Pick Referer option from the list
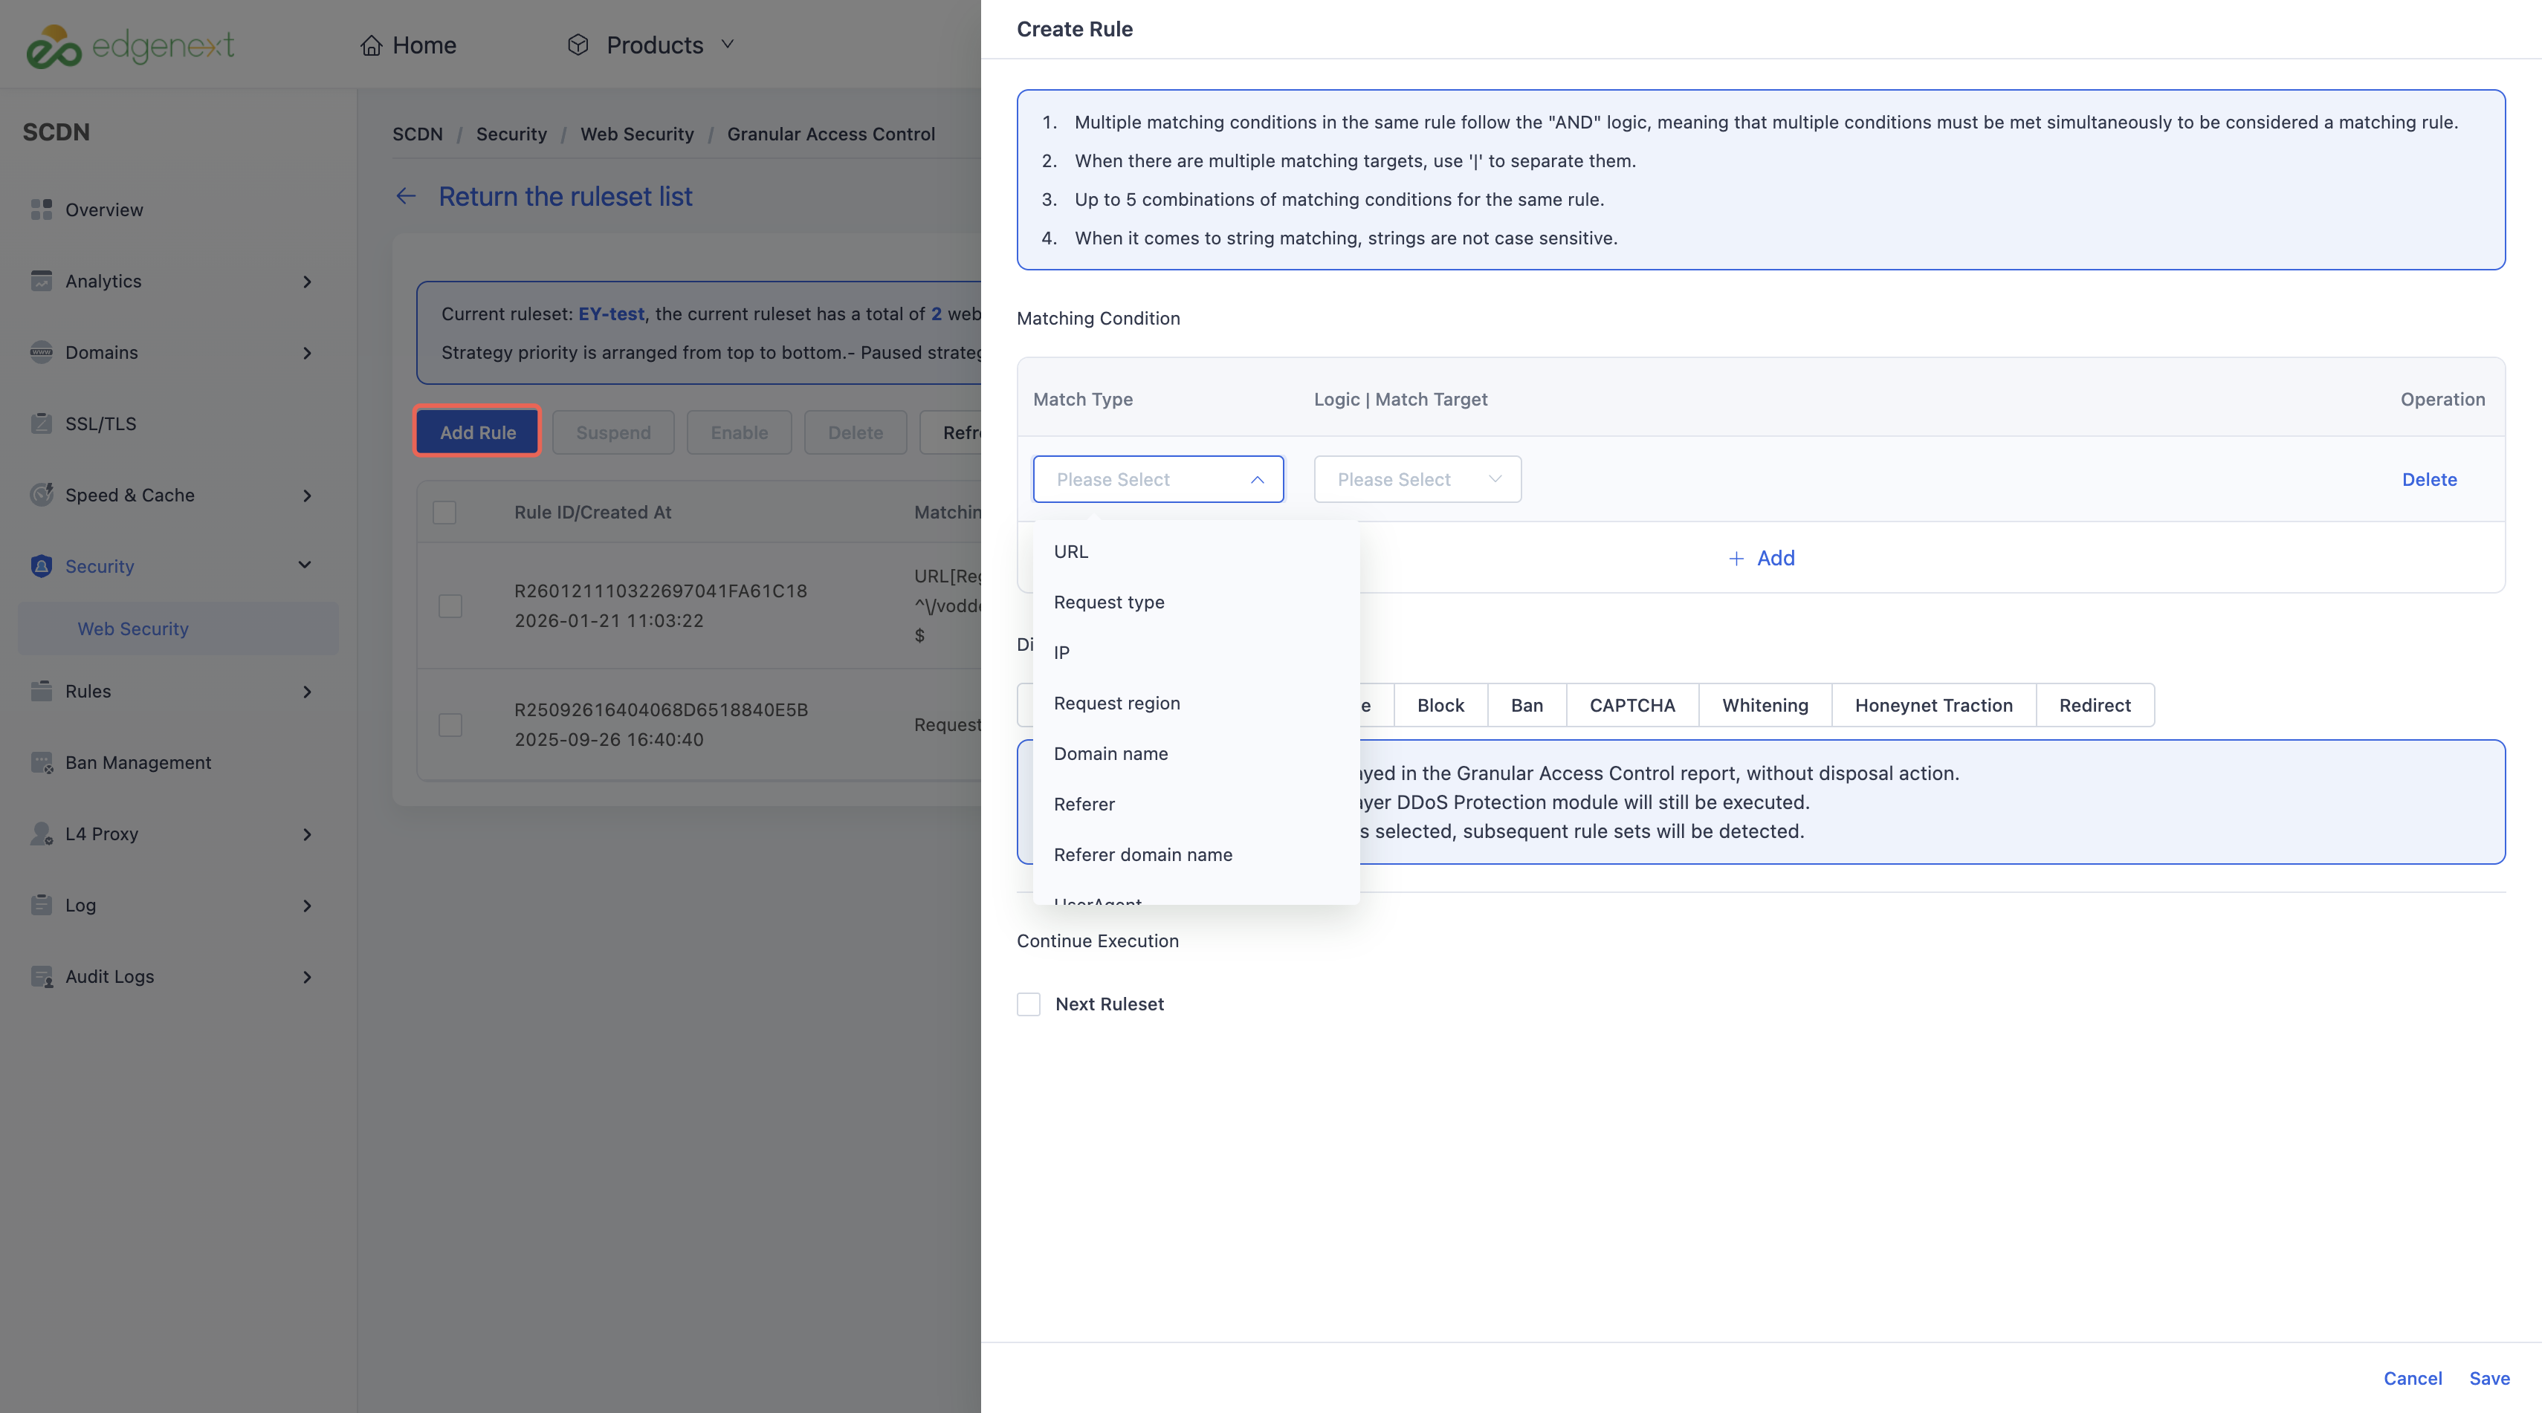Screen dimensions: 2542x1413 click(x=1196, y=804)
